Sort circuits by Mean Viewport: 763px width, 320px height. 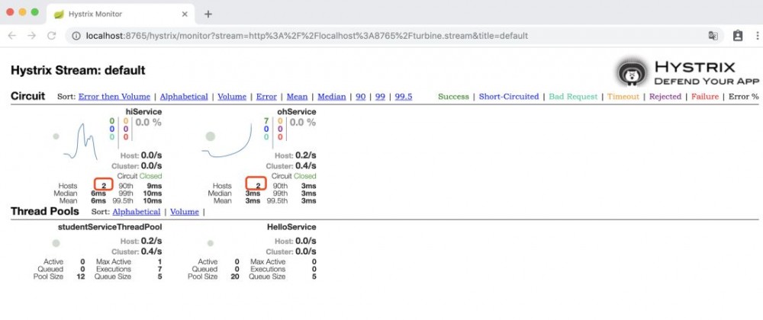tap(297, 97)
